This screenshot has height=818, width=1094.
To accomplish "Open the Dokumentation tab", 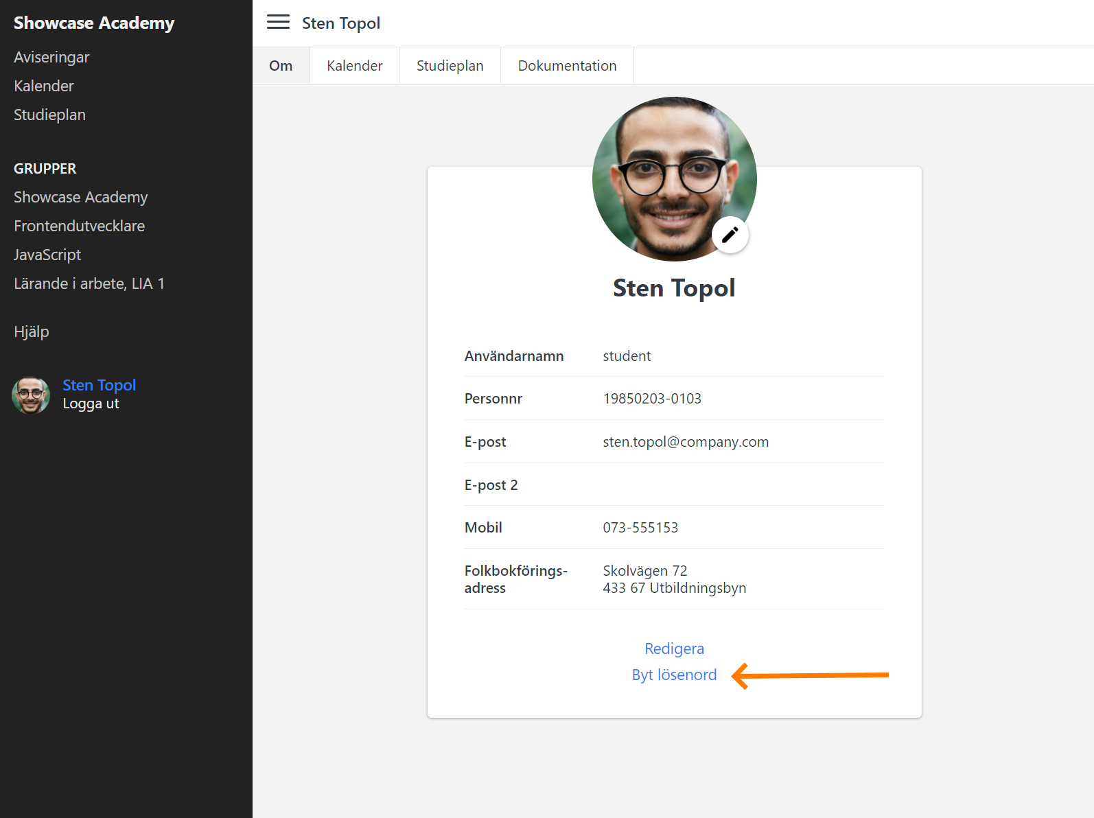I will (x=567, y=66).
